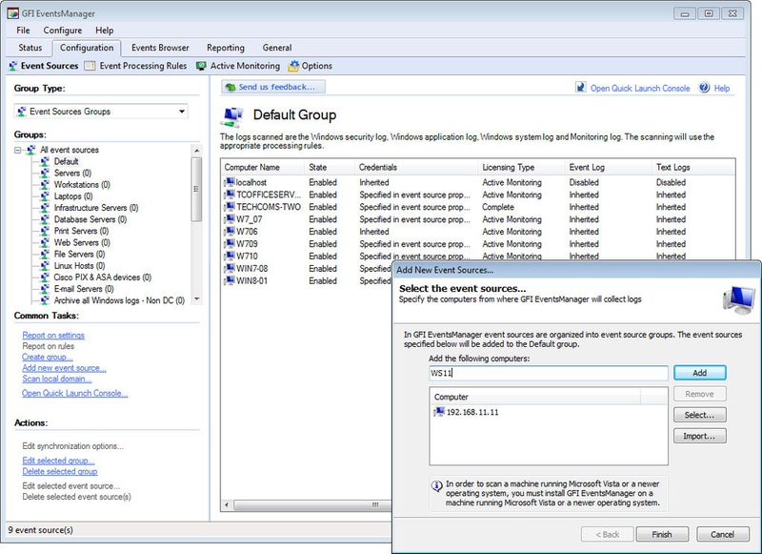Select the Workstations (0) group
The height and width of the screenshot is (554, 762).
[82, 185]
